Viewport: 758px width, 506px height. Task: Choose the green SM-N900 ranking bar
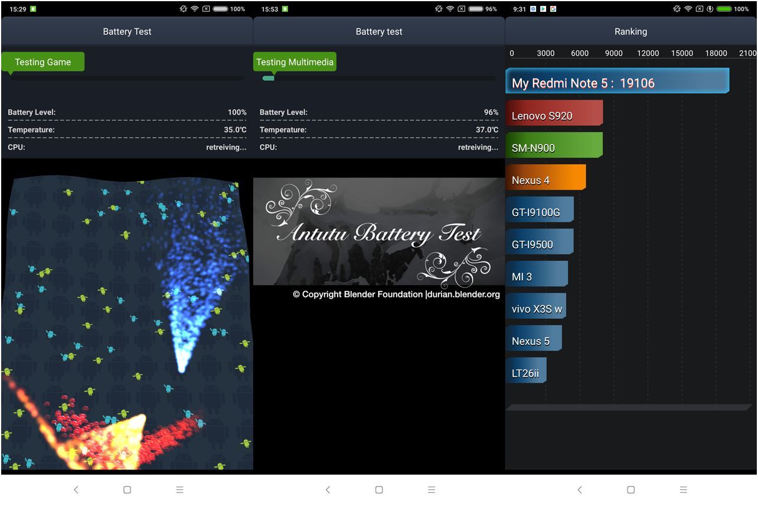click(554, 146)
